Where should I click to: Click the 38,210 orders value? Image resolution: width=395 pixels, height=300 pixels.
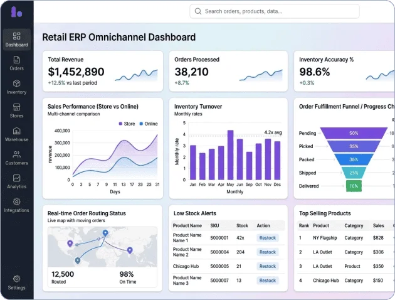tap(191, 72)
